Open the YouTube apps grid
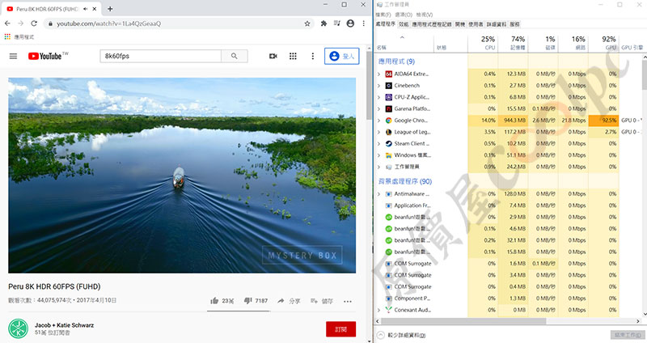647x343 pixels. coord(293,56)
